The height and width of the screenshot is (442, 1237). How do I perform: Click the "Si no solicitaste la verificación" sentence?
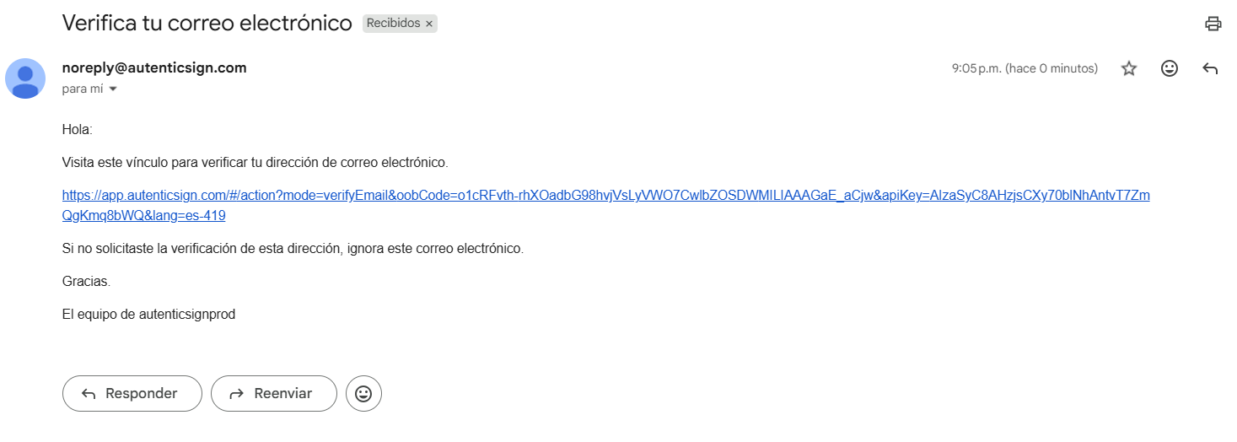293,250
